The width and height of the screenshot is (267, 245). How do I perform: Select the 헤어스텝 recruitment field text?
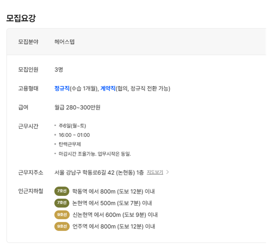(x=65, y=42)
